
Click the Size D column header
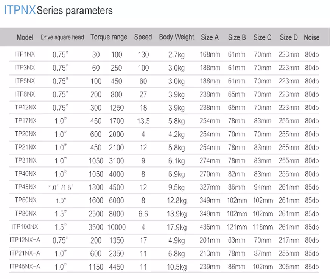[x=289, y=37]
